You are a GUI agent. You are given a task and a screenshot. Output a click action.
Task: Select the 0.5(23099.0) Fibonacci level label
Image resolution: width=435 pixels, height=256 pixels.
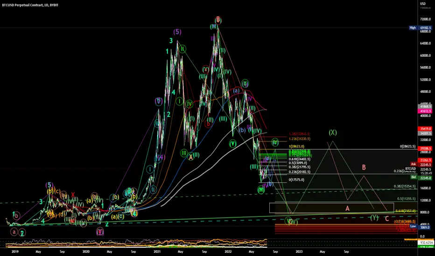pyautogui.click(x=298, y=163)
